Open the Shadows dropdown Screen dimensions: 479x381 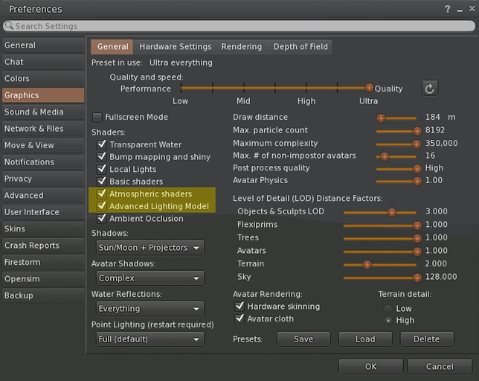point(148,248)
